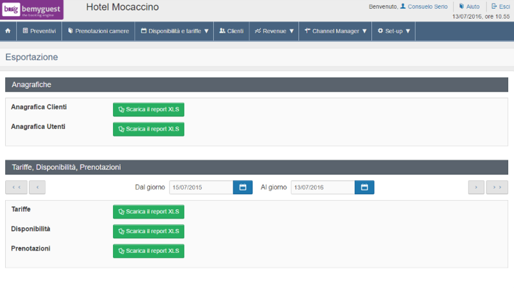The height and width of the screenshot is (288, 514).
Task: Click the Dal giorno date input field
Action: click(200, 187)
